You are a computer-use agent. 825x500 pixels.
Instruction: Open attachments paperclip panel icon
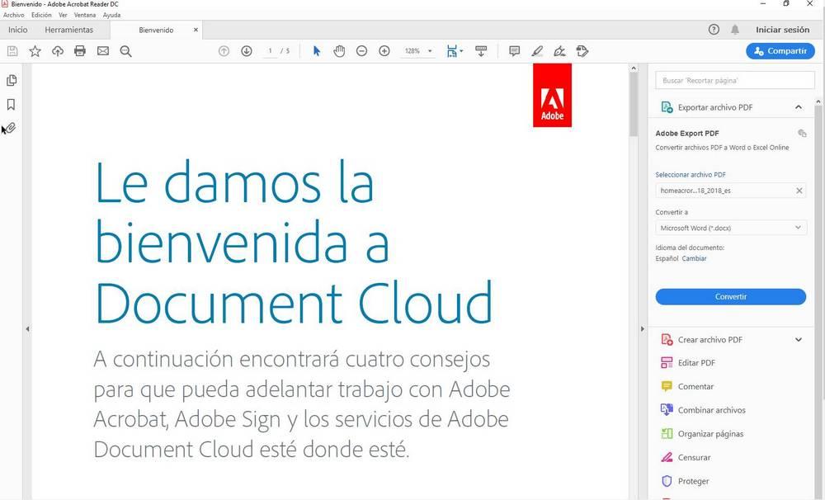(11, 128)
